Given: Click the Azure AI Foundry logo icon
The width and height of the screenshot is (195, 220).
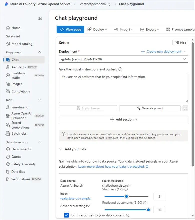Looking at the screenshot, I should point(6,4).
